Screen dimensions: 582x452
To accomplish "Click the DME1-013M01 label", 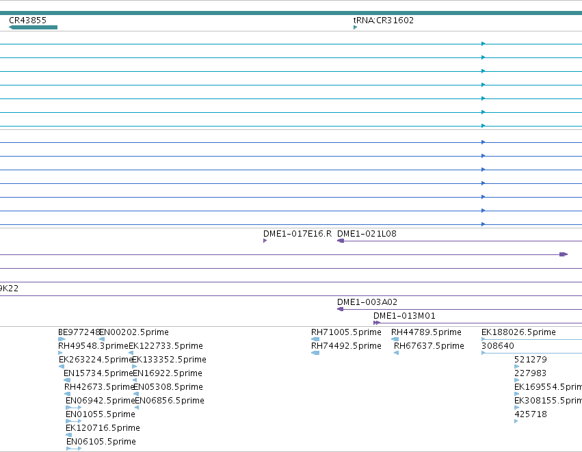I will coord(404,315).
